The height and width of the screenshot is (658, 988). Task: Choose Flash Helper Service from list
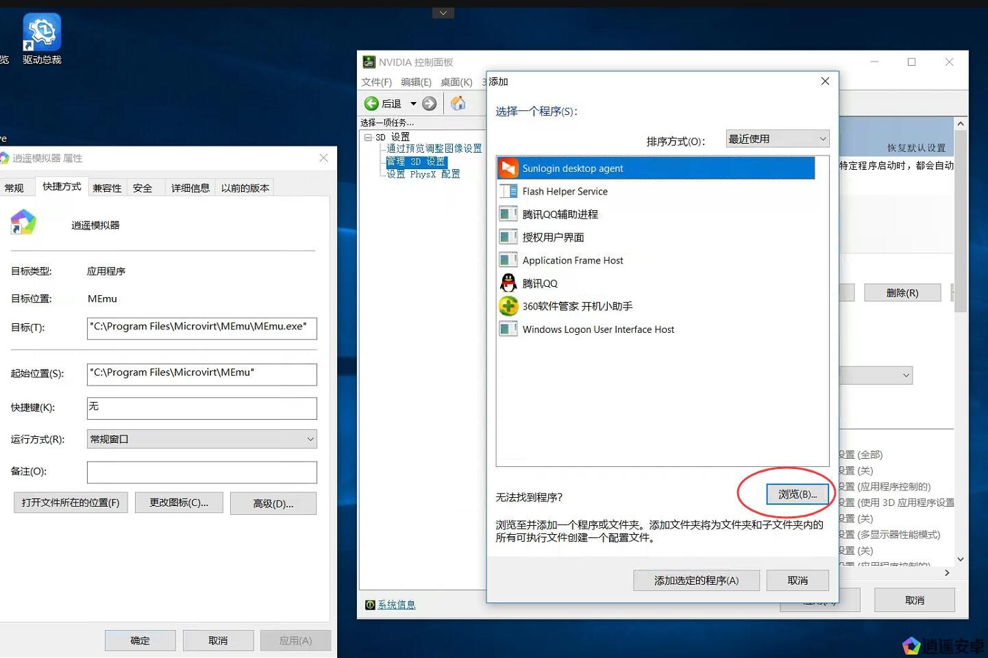[565, 192]
